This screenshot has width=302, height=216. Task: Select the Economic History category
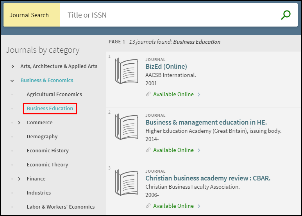click(x=48, y=150)
